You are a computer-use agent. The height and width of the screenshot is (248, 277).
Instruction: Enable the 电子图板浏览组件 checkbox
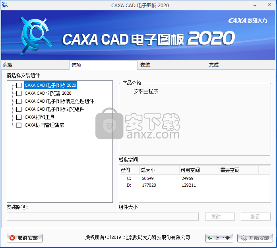pyautogui.click(x=19, y=109)
